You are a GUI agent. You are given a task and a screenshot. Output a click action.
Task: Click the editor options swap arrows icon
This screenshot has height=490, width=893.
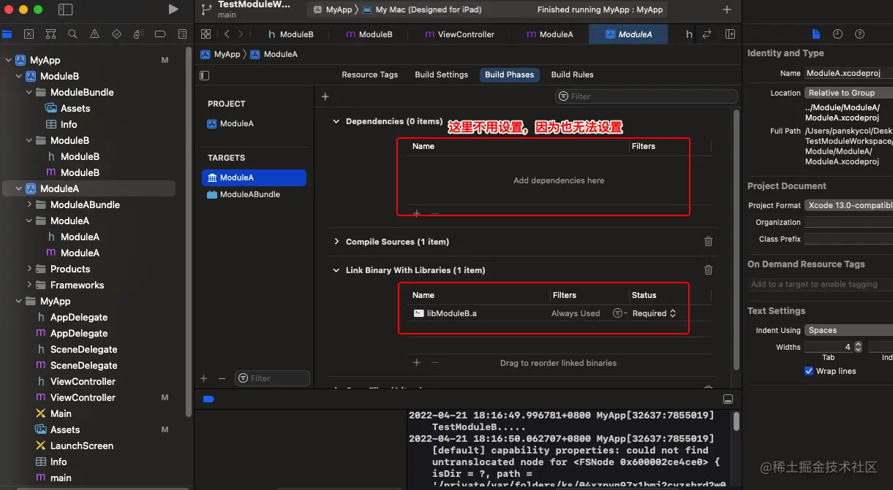[x=707, y=34]
